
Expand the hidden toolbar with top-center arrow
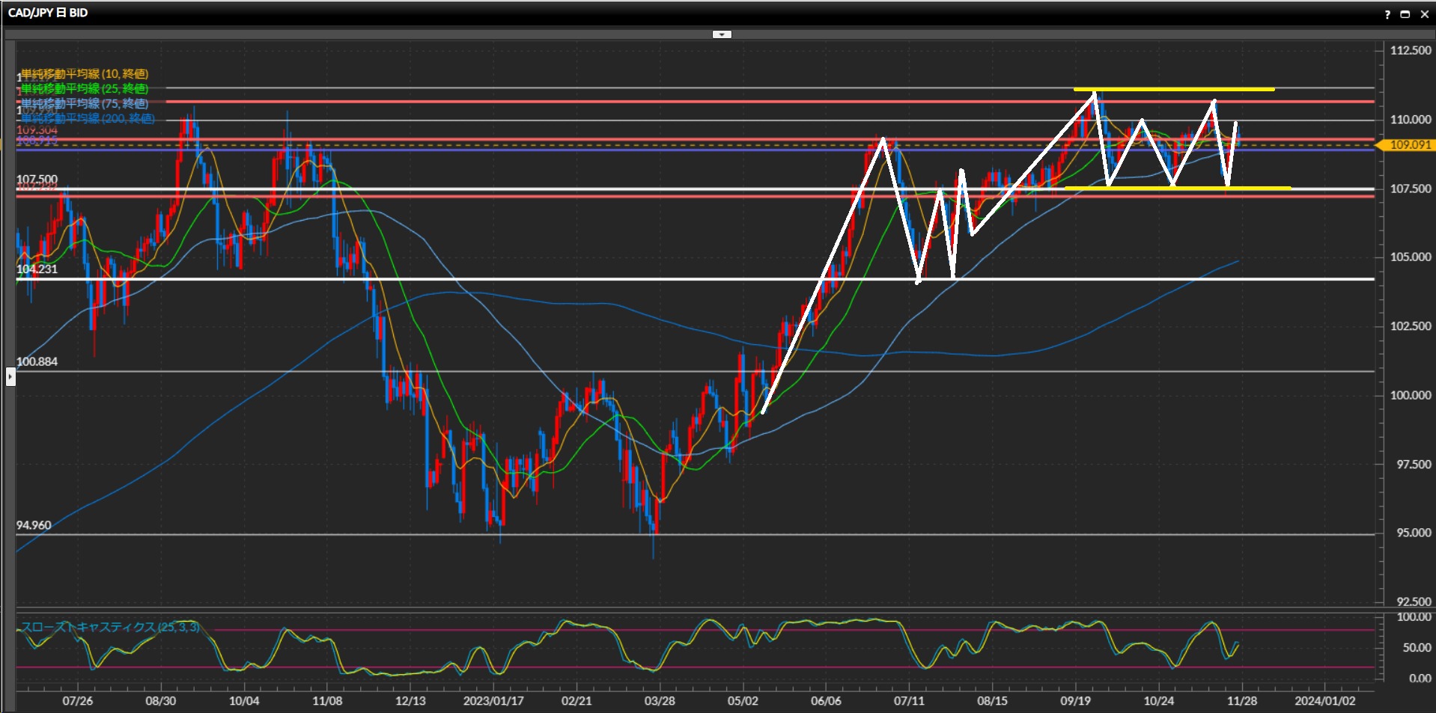click(x=722, y=34)
